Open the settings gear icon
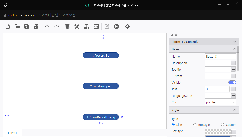Screen dimensions: 242x137 pyautogui.click(x=127, y=27)
